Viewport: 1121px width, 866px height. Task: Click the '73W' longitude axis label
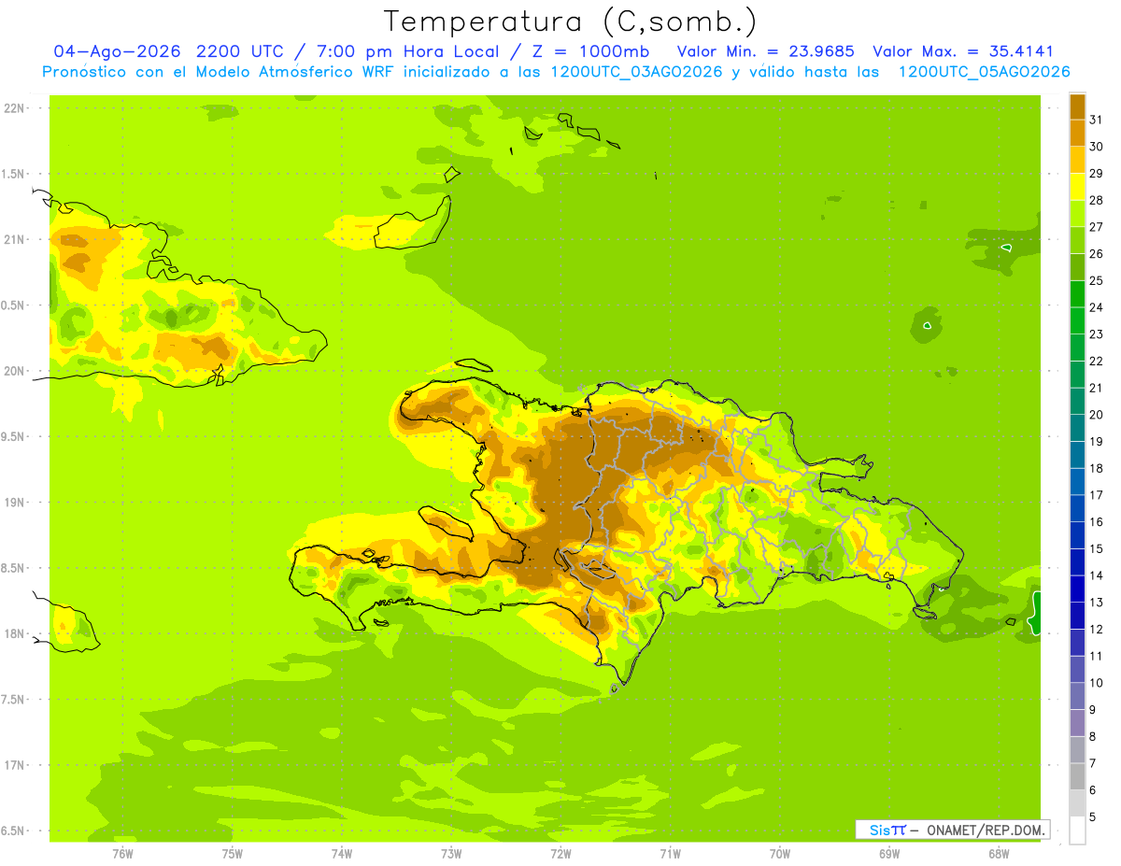tap(451, 854)
